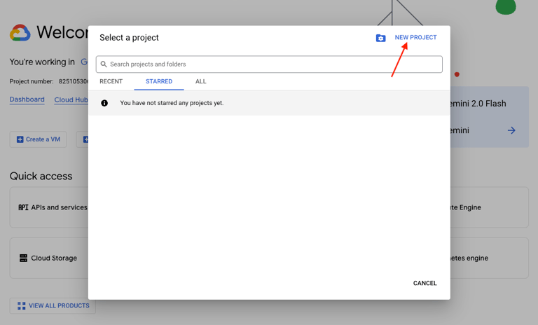The height and width of the screenshot is (325, 538).
Task: Click the Project number text
Action: 49,81
